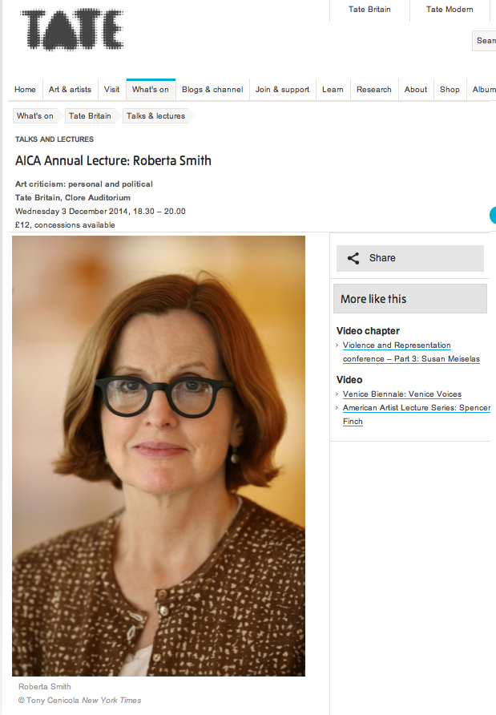Open the Art & artists menu
The width and height of the screenshot is (496, 715).
click(70, 90)
